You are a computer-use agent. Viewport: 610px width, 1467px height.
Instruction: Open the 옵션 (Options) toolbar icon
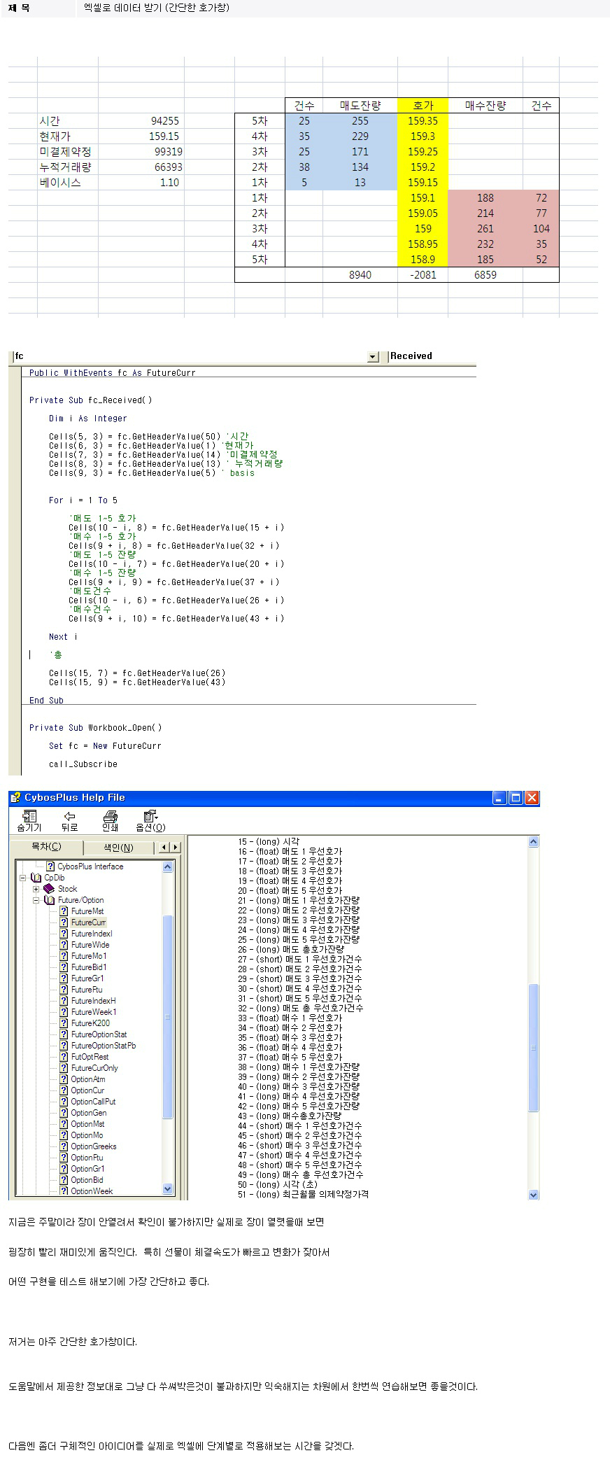(x=150, y=816)
